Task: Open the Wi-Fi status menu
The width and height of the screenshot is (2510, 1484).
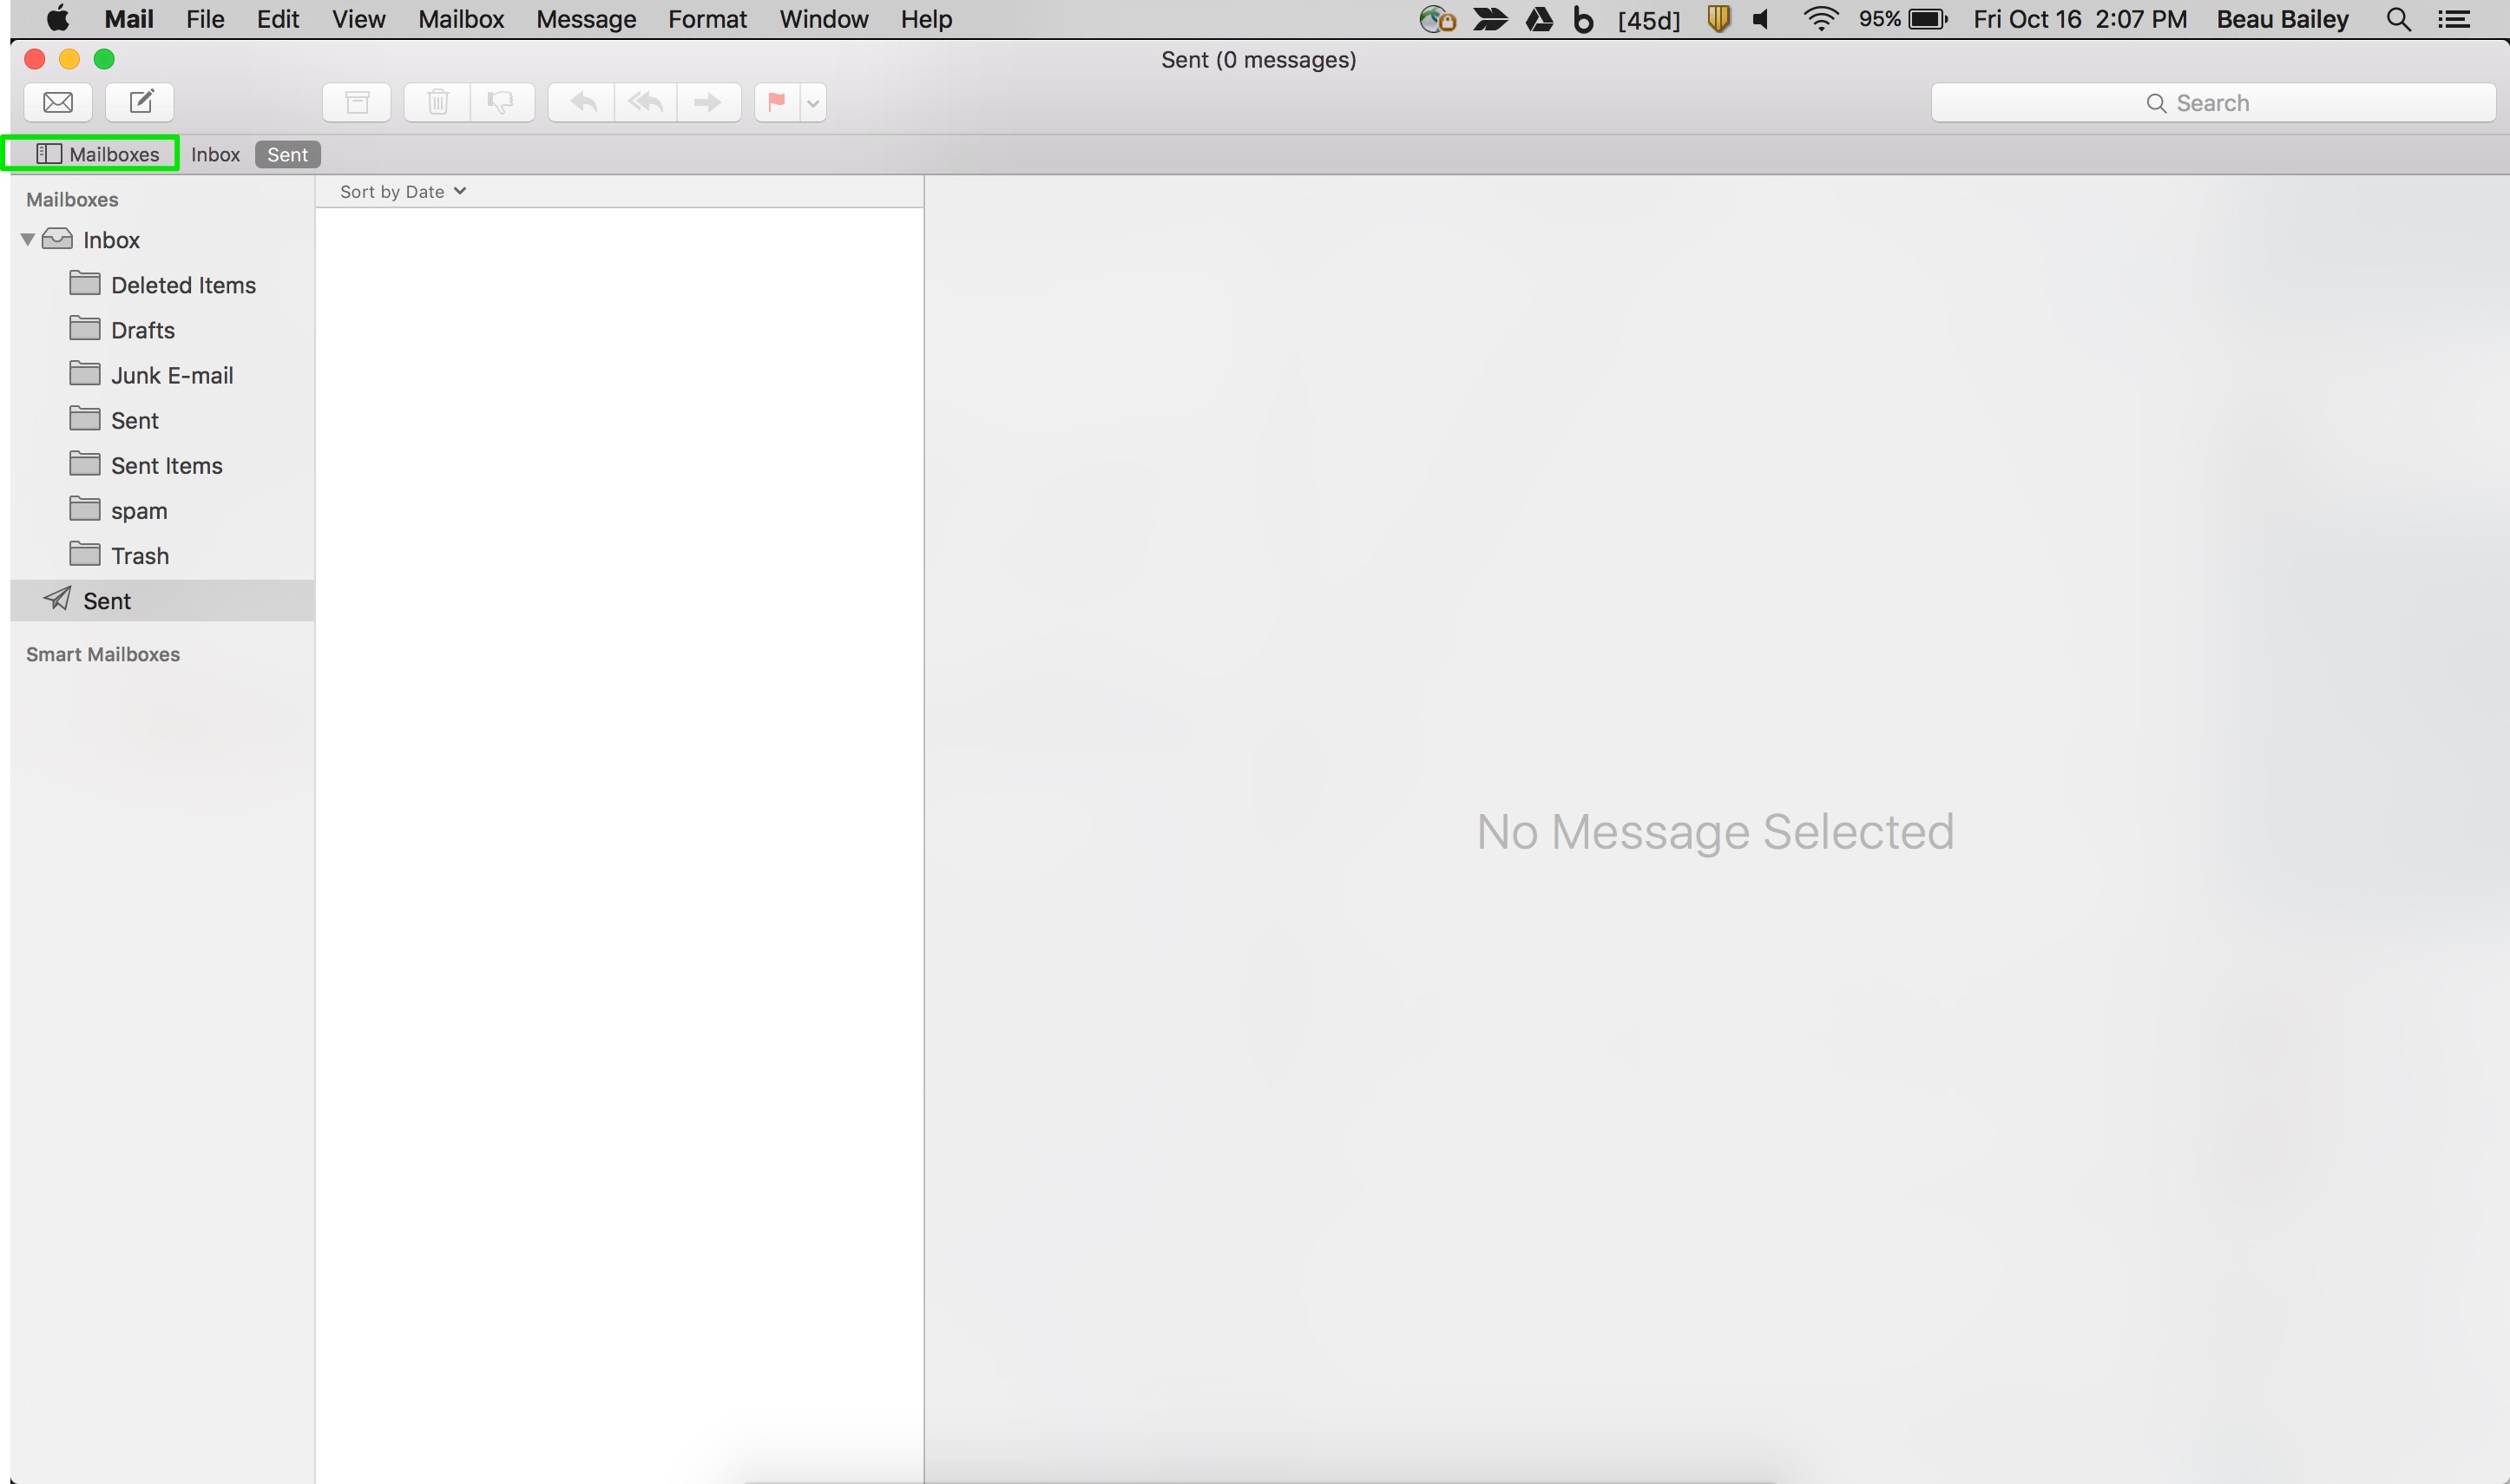Action: pos(1821,19)
